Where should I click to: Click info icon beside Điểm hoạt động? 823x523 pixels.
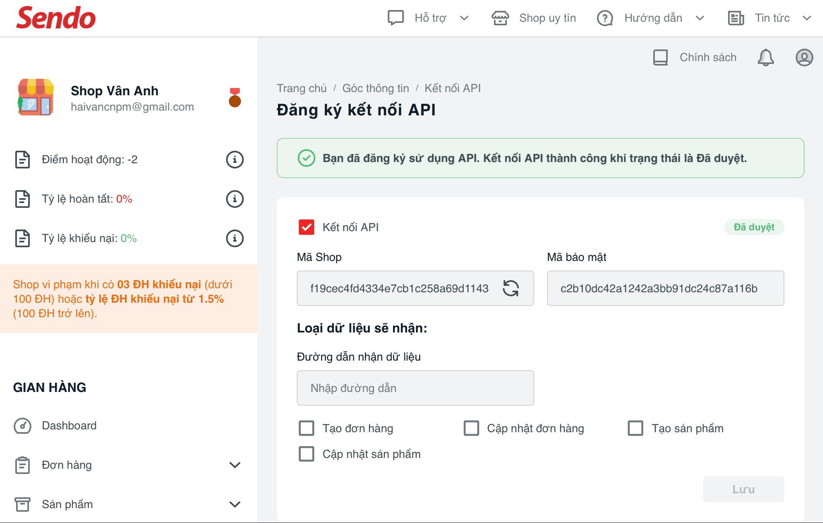235,160
